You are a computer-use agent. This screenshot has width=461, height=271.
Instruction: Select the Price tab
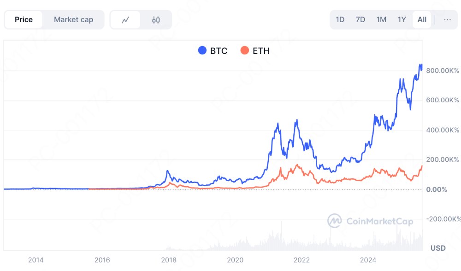(x=24, y=20)
